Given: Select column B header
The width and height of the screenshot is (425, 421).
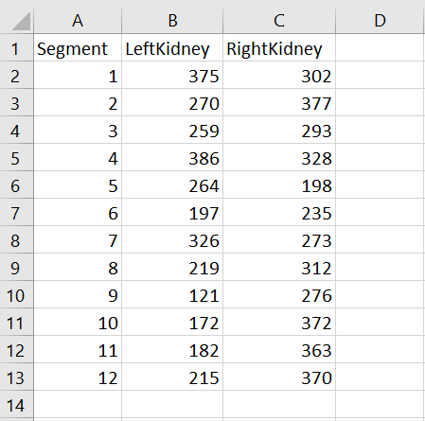Looking at the screenshot, I should pos(172,21).
